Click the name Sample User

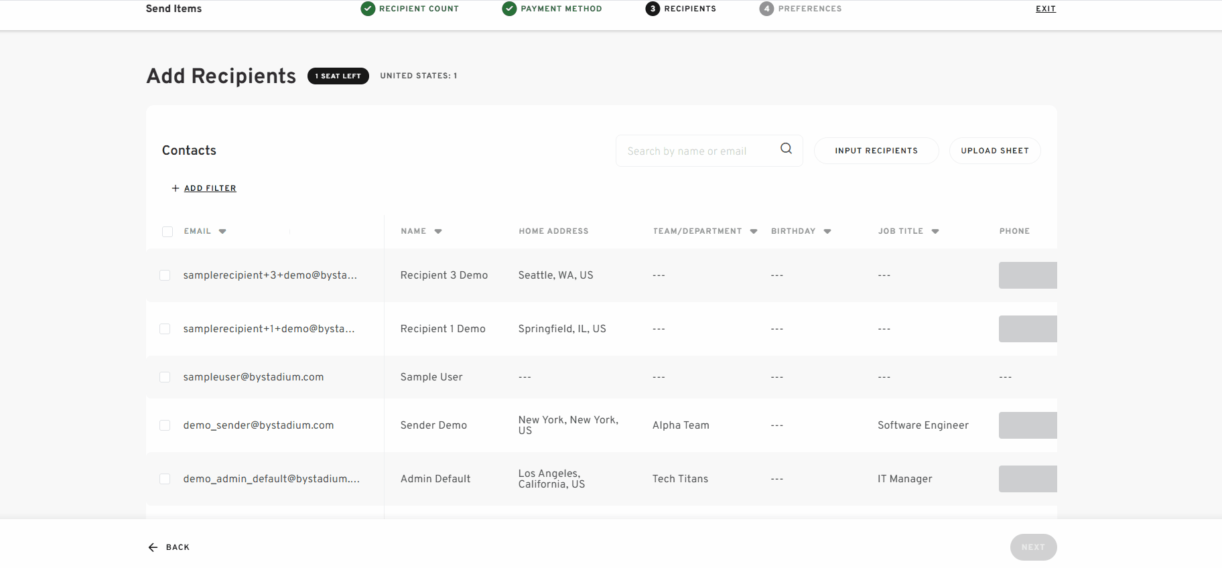click(x=431, y=377)
